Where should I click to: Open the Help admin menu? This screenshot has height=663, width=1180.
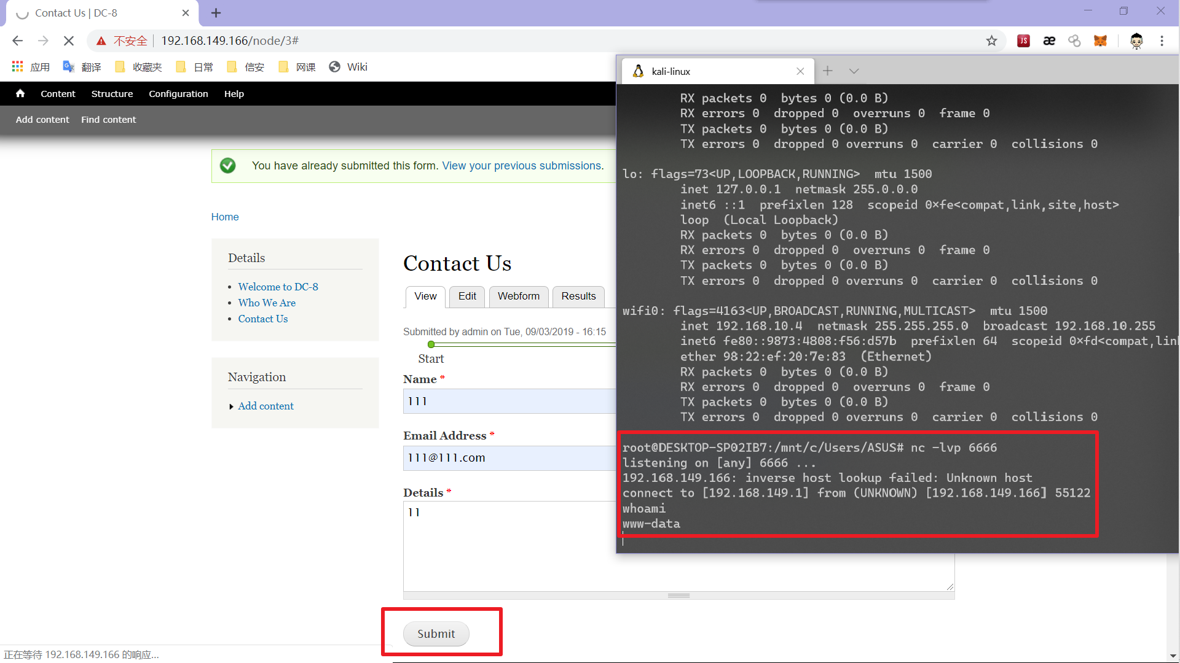pyautogui.click(x=234, y=93)
